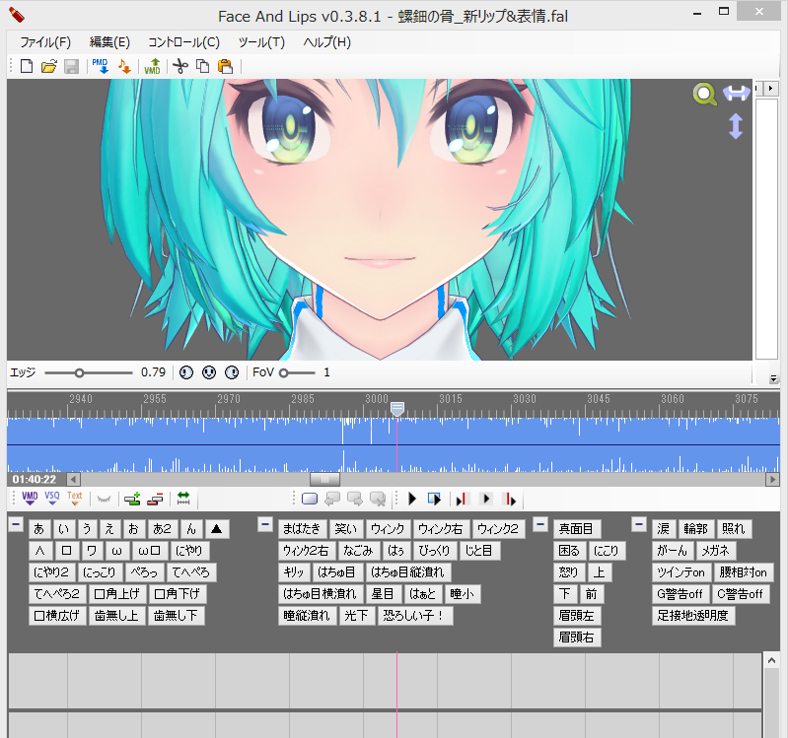The image size is (788, 738).
Task: Collapse the eye morph group
Action: tap(265, 524)
